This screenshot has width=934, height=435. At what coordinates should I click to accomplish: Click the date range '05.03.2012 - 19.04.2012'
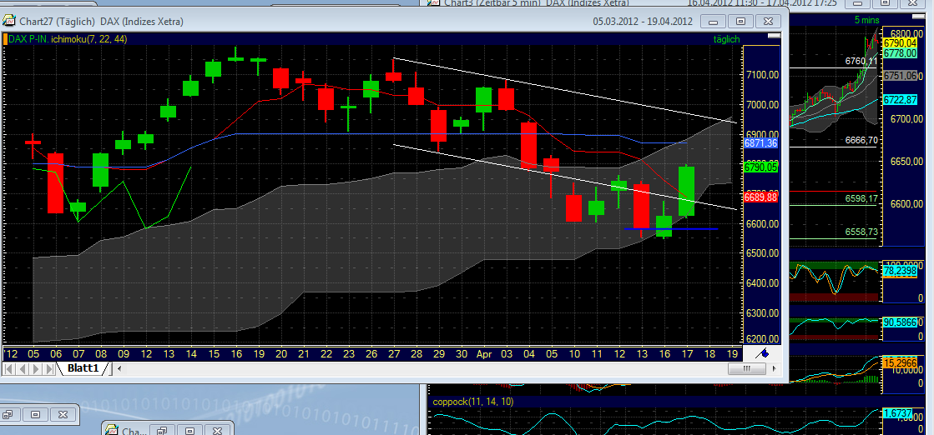(x=642, y=22)
